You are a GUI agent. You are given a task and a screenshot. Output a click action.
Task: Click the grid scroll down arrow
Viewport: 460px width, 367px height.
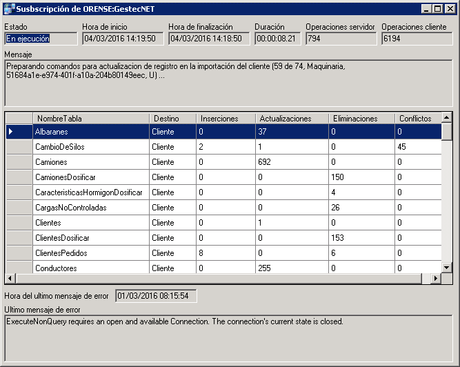[x=446, y=268]
